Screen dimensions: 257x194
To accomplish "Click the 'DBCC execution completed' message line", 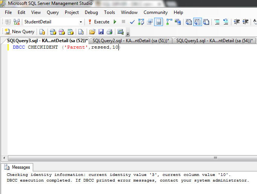I will click(128, 180).
